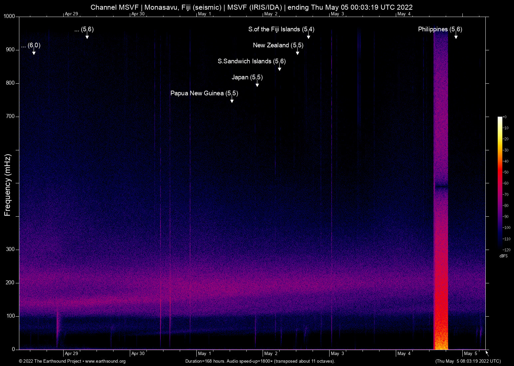Select the Apr 29 date label on top axis
This screenshot has width=514, height=366.
click(x=71, y=14)
